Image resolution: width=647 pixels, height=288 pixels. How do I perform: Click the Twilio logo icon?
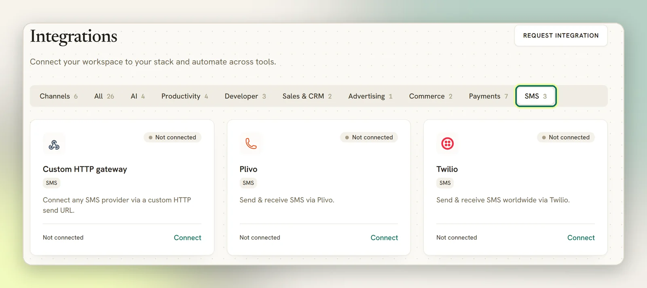[x=448, y=144]
